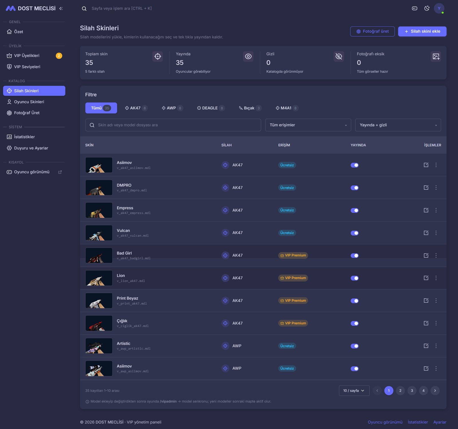This screenshot has height=429, width=458.
Task: Open the user avatar 'Y' menu
Action: tap(439, 8)
